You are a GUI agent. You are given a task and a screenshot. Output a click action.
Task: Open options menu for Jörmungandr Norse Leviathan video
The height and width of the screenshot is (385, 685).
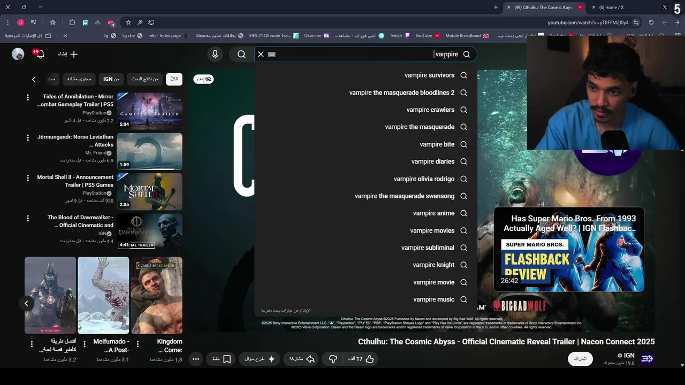pos(28,137)
